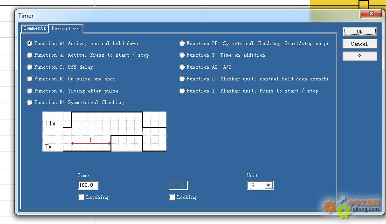Choose Function L: Flasher unit held down

[x=182, y=79]
